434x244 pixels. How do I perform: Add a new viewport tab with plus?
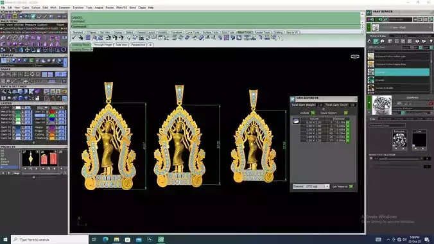[150, 44]
